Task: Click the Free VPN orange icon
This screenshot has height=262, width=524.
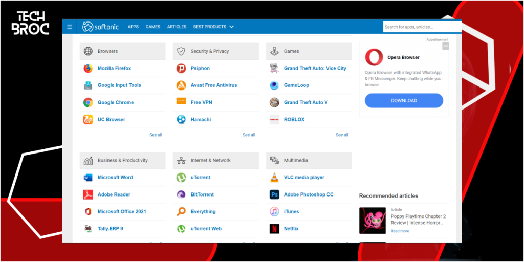Action: point(181,101)
